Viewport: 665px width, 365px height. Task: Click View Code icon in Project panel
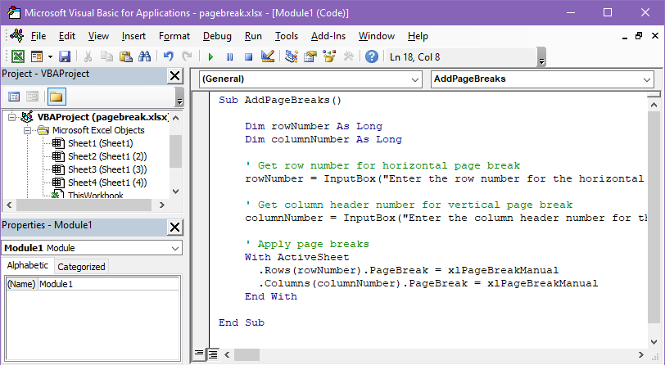pos(14,97)
